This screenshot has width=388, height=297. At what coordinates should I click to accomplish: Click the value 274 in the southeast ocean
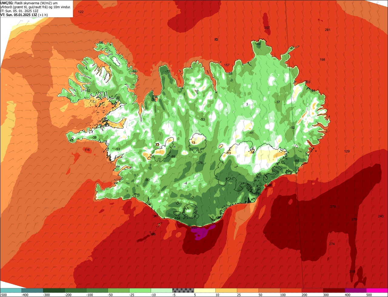332,244
